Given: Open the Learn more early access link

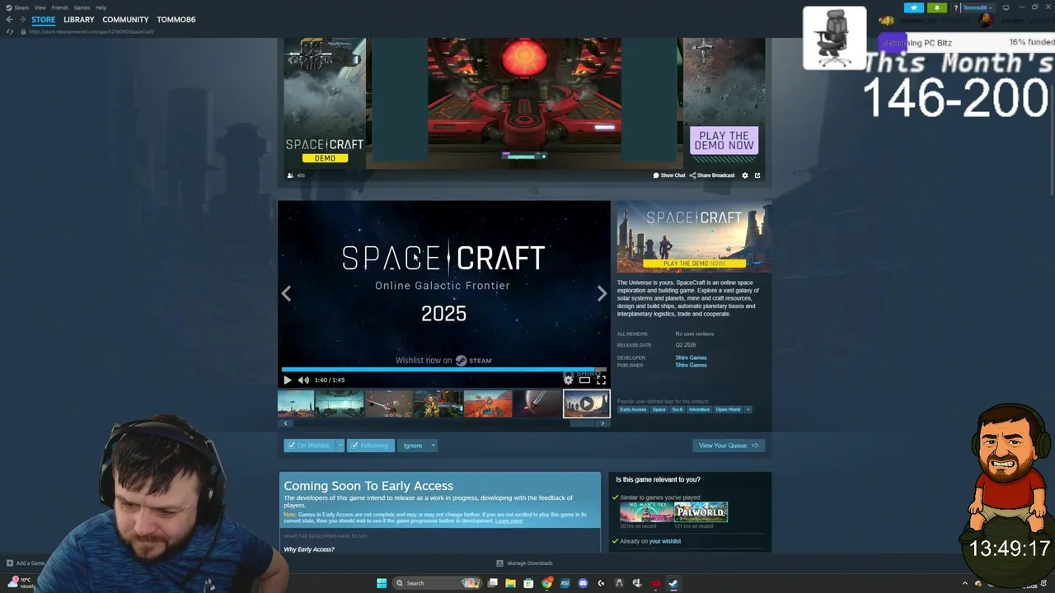Looking at the screenshot, I should (x=509, y=521).
